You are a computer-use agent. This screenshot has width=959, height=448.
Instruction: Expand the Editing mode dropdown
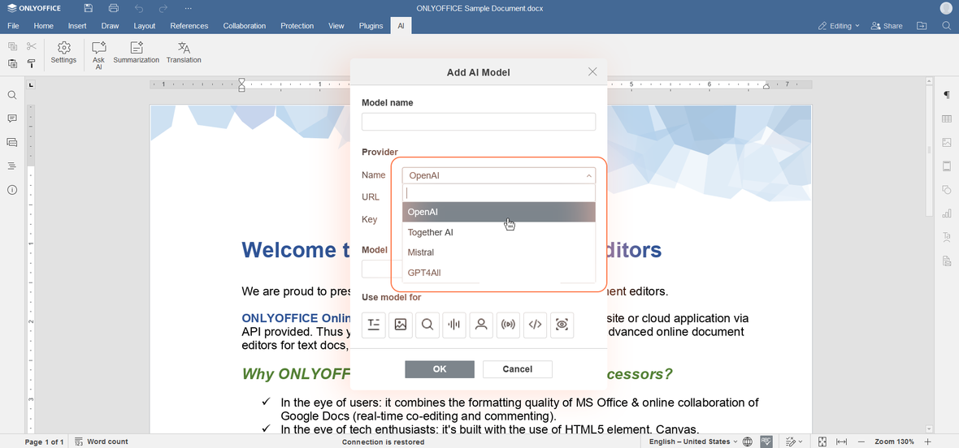coord(839,26)
